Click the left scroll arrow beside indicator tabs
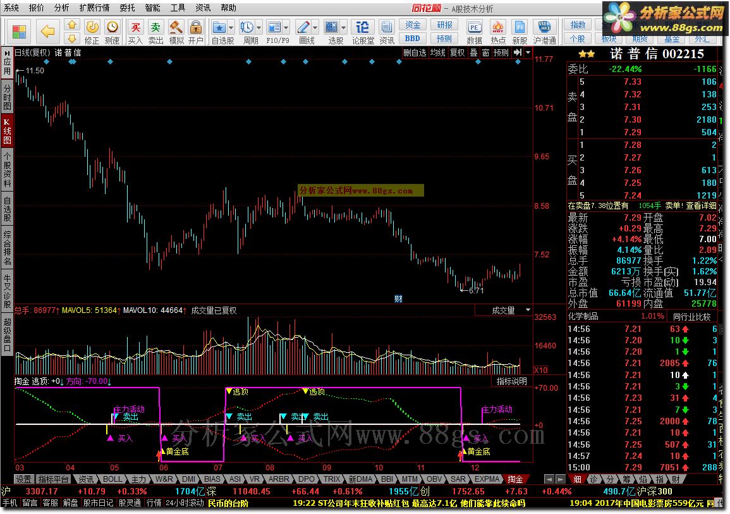The height and width of the screenshot is (514, 730). 549,479
